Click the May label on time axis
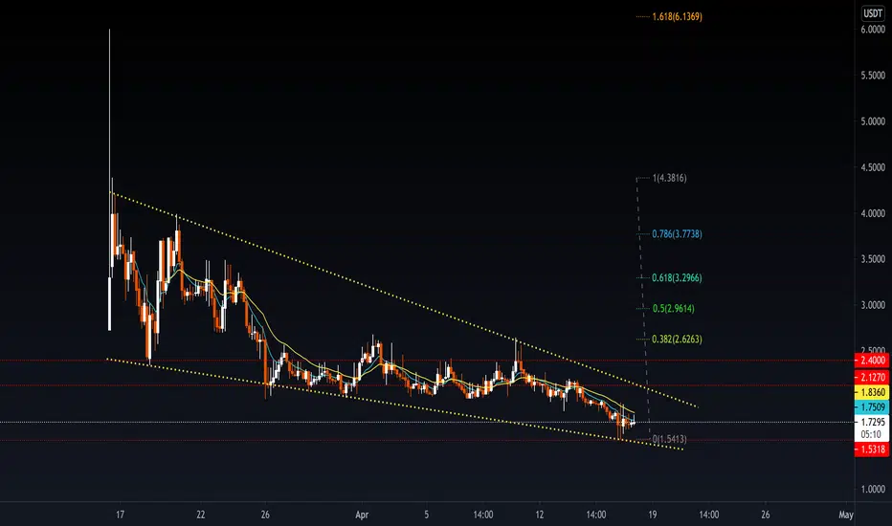 846,515
